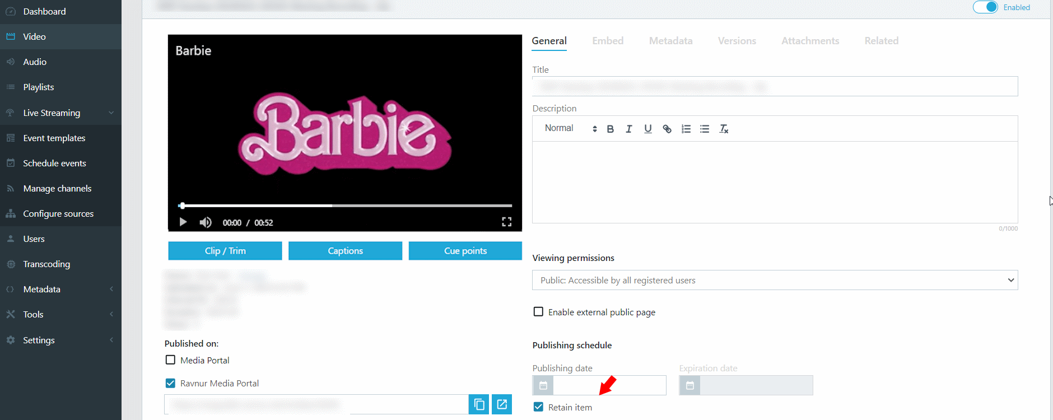The image size is (1053, 420).
Task: Toggle the Enabled switch off
Action: pyautogui.click(x=985, y=7)
